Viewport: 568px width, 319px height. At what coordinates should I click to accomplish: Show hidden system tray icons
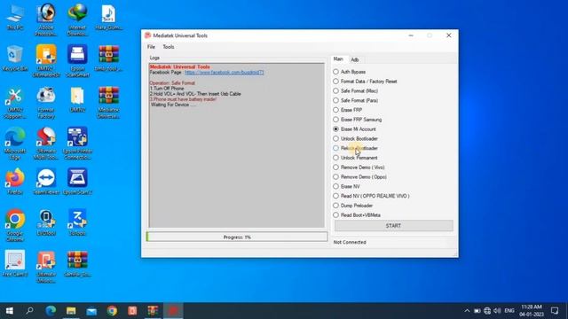coord(467,311)
